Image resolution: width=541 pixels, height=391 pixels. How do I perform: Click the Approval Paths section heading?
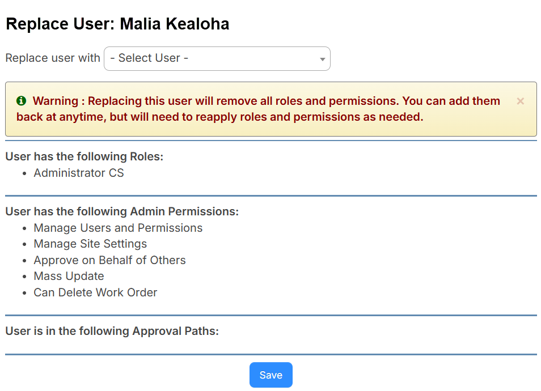[x=112, y=331]
